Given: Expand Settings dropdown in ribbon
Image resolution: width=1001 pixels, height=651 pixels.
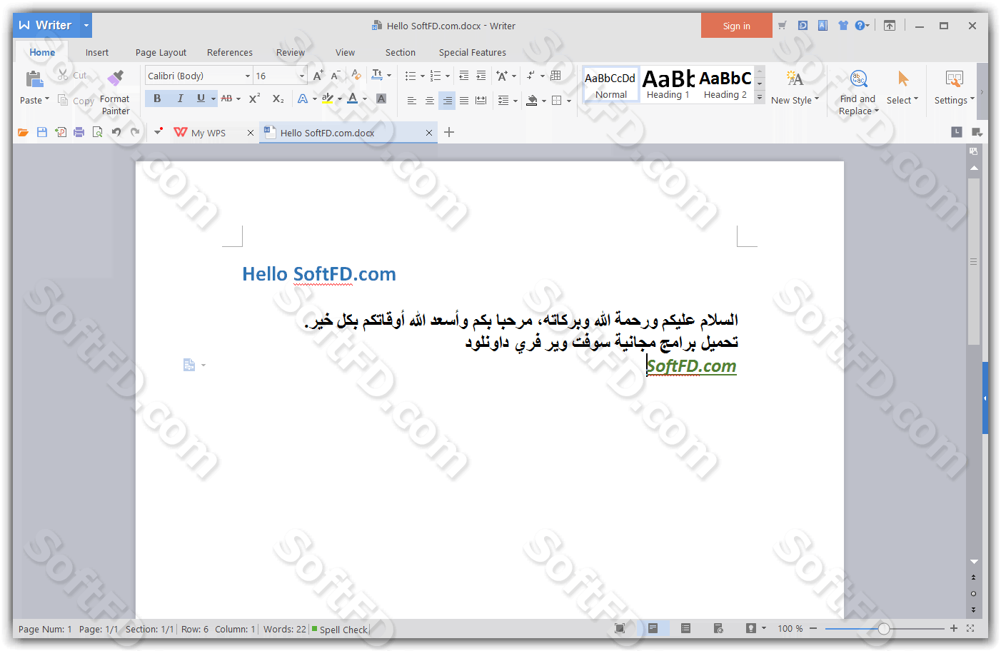Looking at the screenshot, I should 972,100.
